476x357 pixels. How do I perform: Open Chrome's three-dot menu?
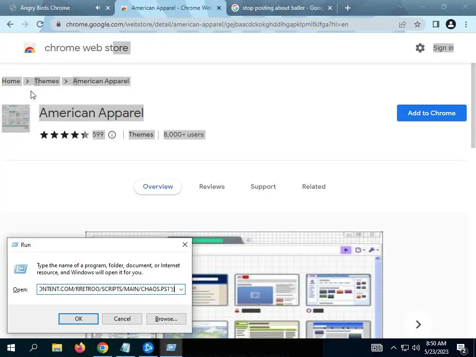466,24
